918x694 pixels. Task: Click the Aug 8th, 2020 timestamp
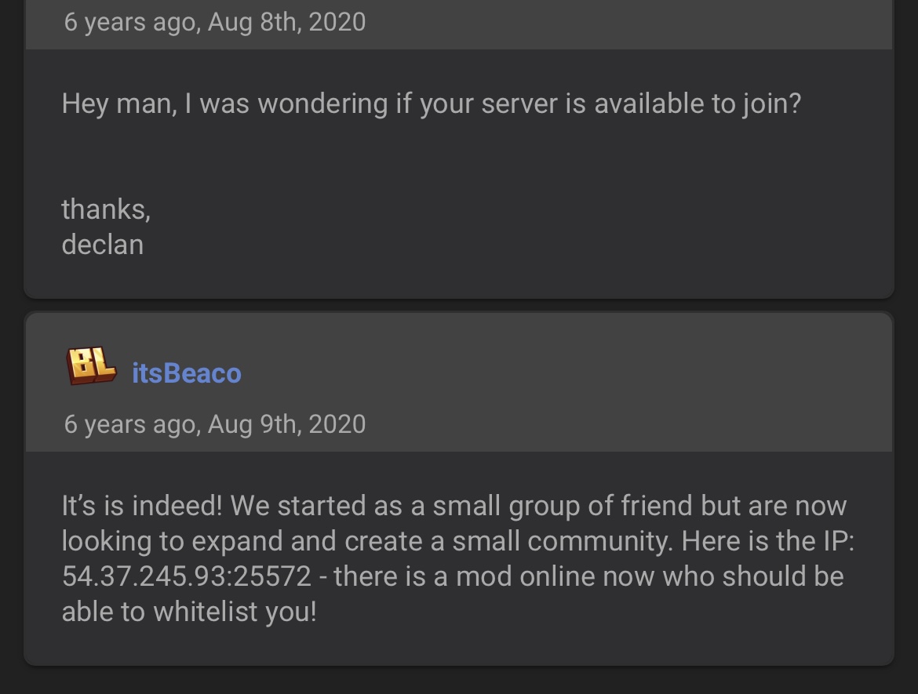pyautogui.click(x=214, y=21)
